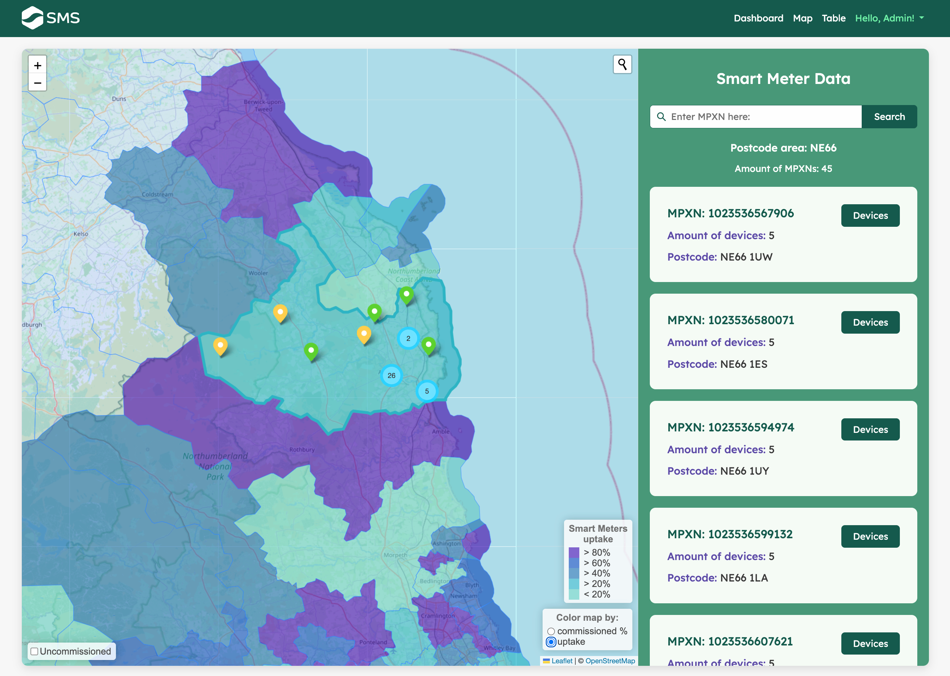Click postcode NE66 1ES text
The image size is (950, 676).
(743, 364)
